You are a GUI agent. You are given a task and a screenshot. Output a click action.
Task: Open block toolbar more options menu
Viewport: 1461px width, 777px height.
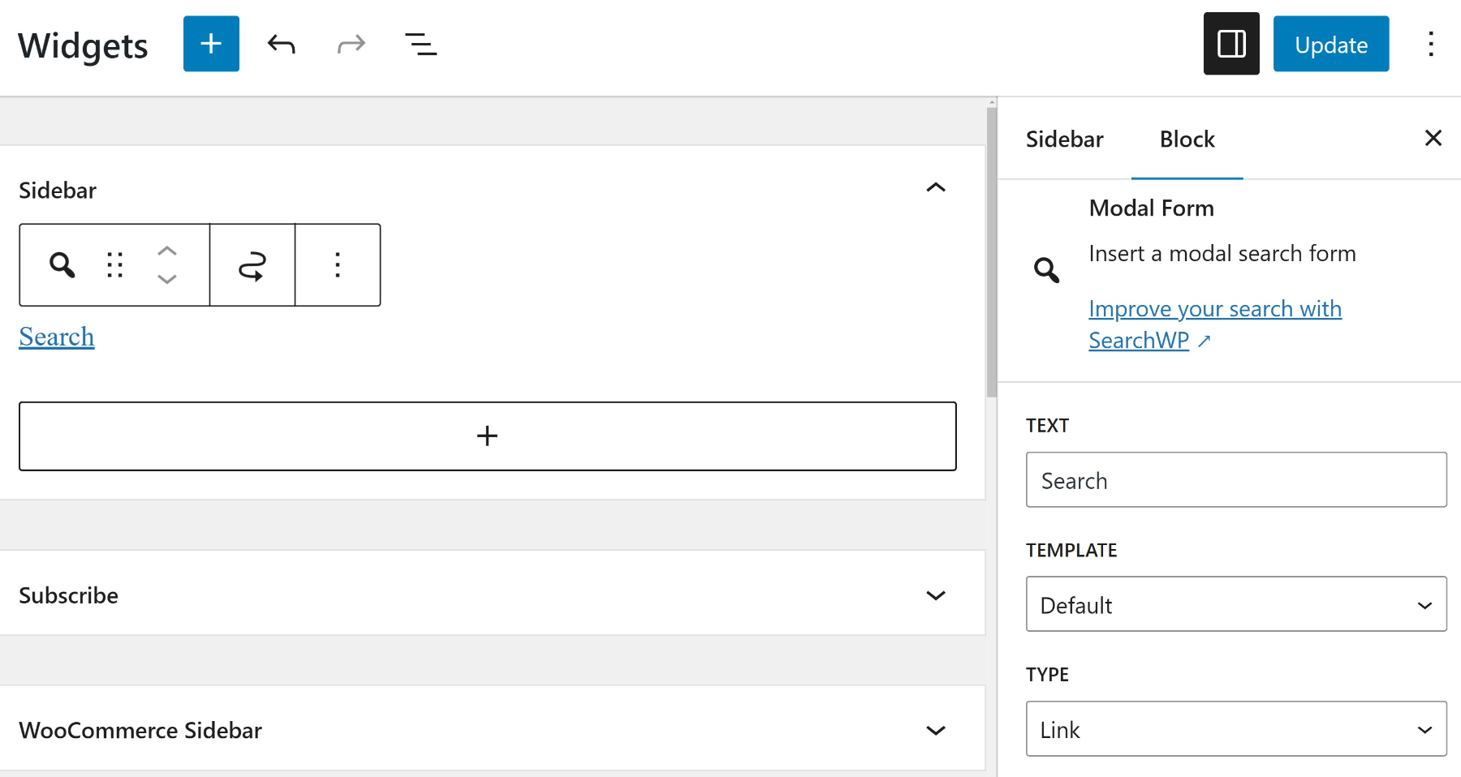(338, 265)
